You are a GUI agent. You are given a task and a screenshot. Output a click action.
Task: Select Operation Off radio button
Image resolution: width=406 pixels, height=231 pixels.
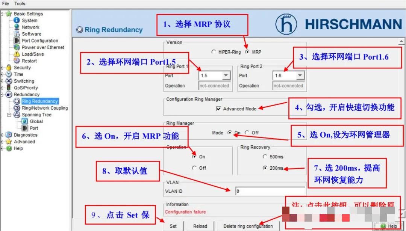pos(194,168)
